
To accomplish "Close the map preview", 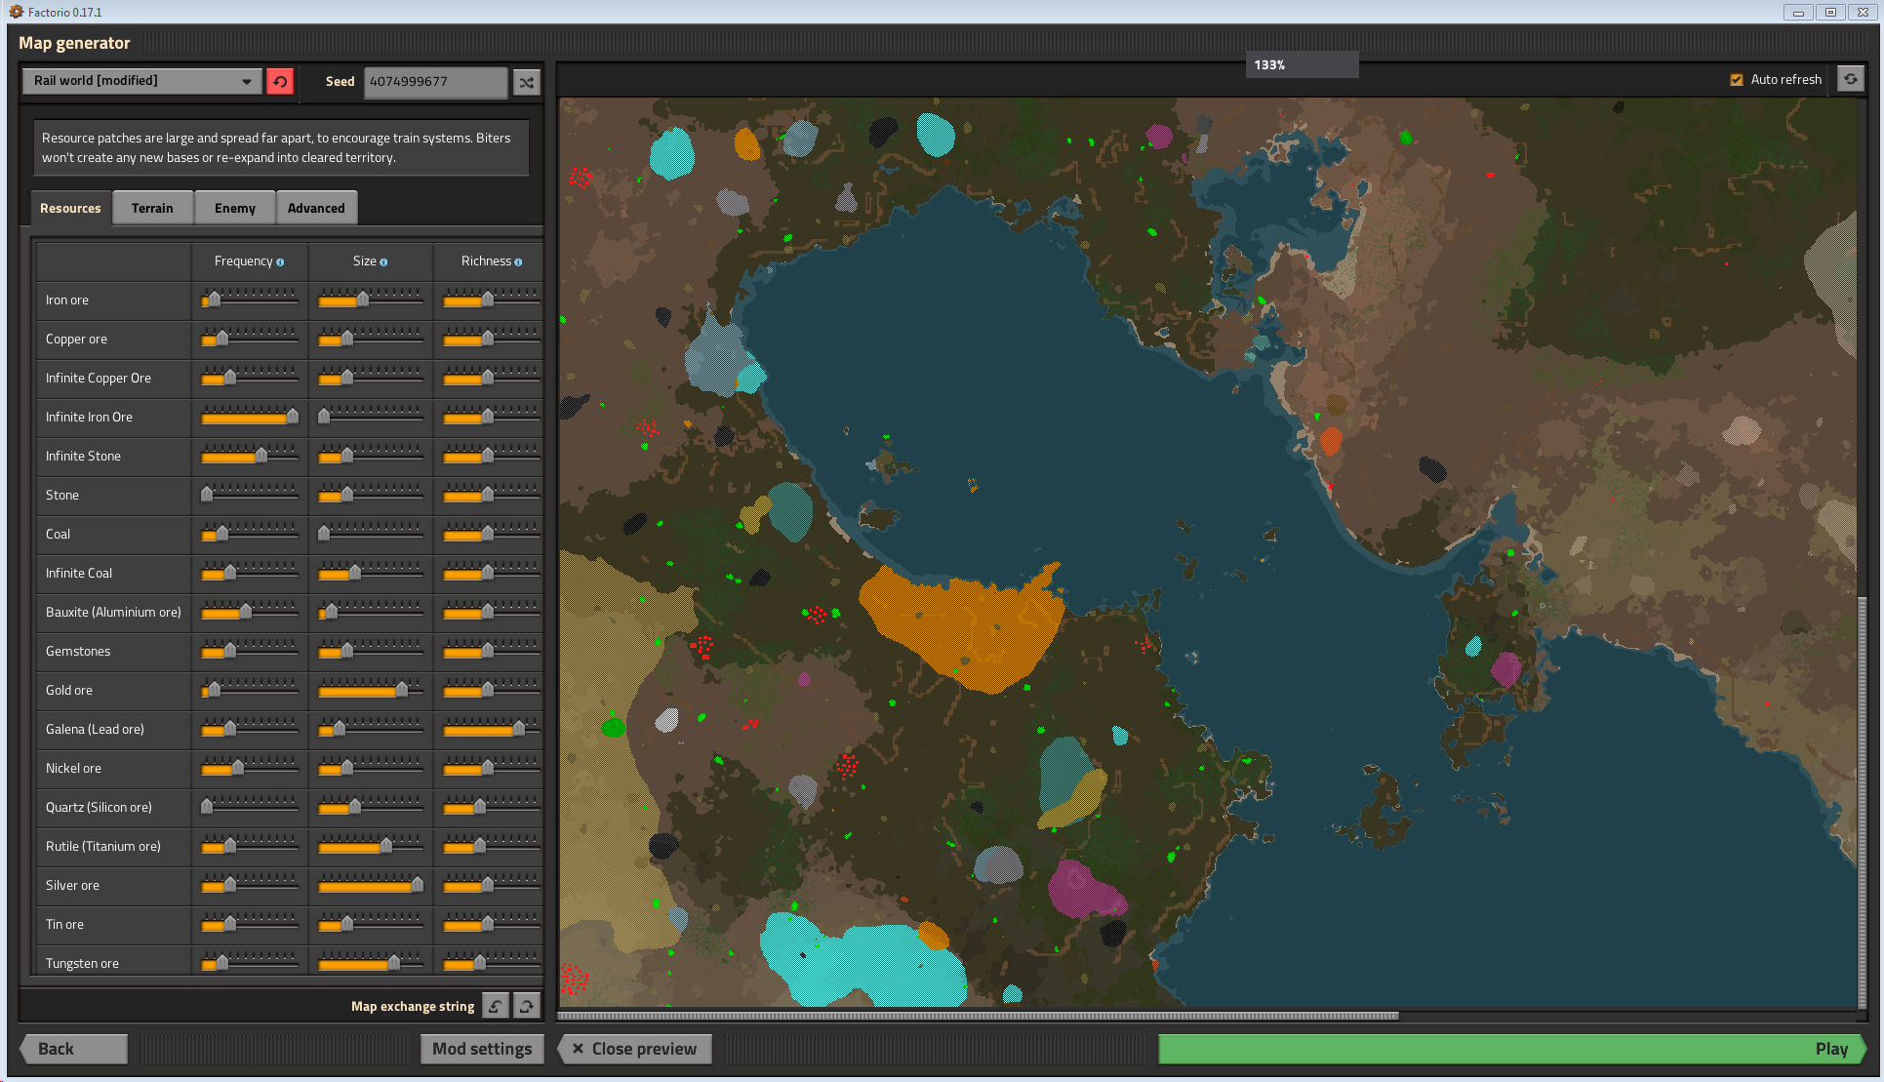I will (x=634, y=1049).
